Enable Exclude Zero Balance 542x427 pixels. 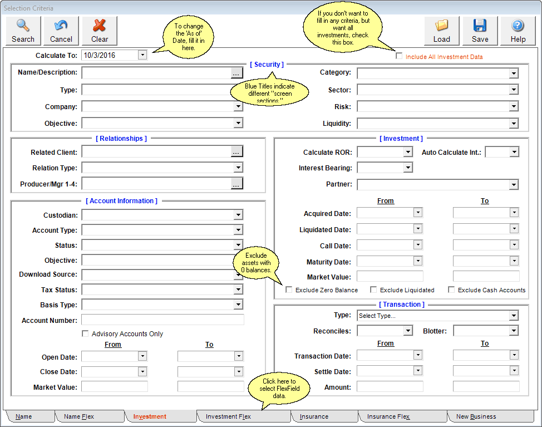pyautogui.click(x=288, y=289)
